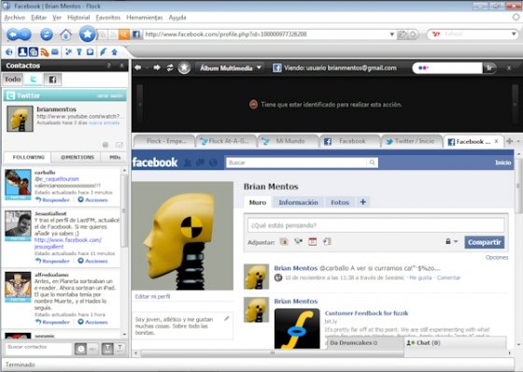
Task: Click Facebook search magnifier icon
Action: point(373,163)
